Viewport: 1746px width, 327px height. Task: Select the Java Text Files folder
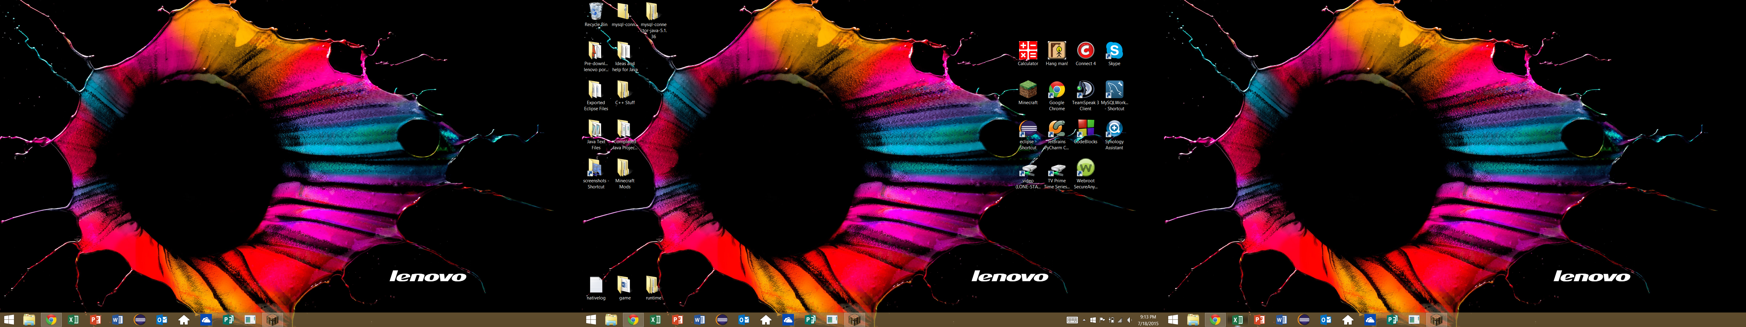pos(596,135)
